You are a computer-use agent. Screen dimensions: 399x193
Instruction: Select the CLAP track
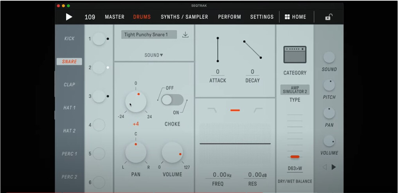(69, 85)
